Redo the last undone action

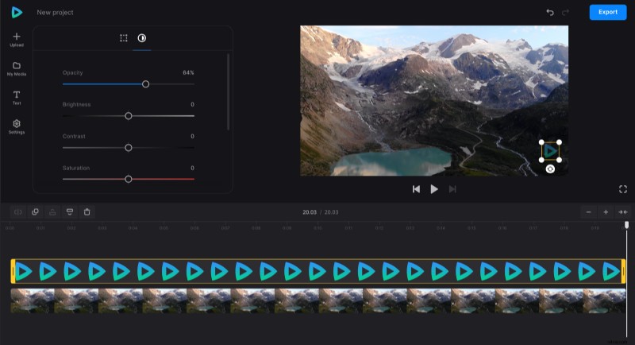[565, 12]
